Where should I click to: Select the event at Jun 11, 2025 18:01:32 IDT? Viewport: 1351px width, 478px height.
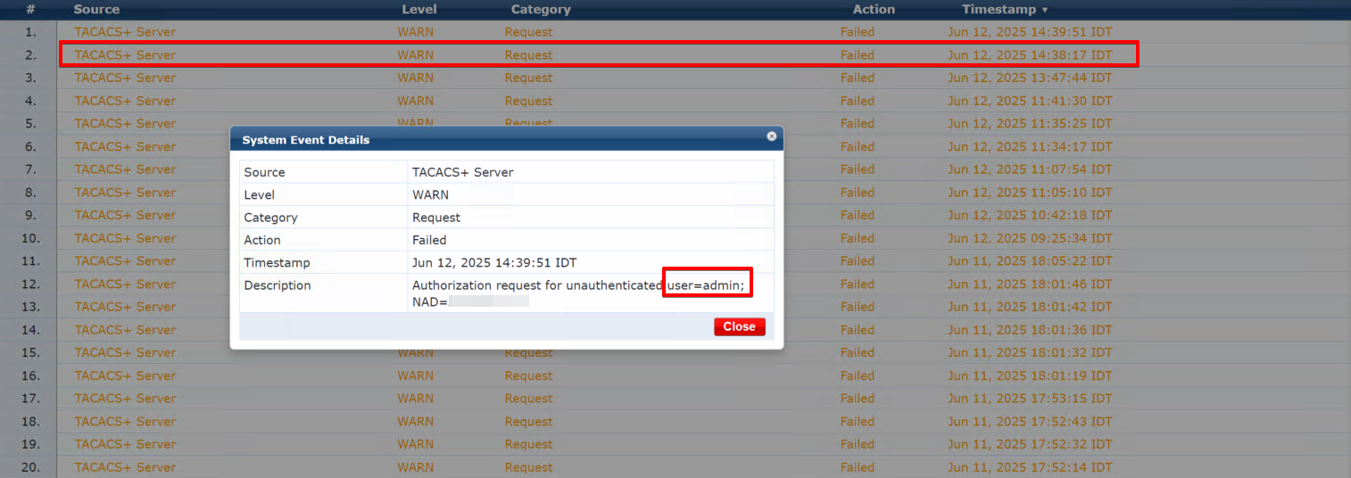[x=675, y=352]
